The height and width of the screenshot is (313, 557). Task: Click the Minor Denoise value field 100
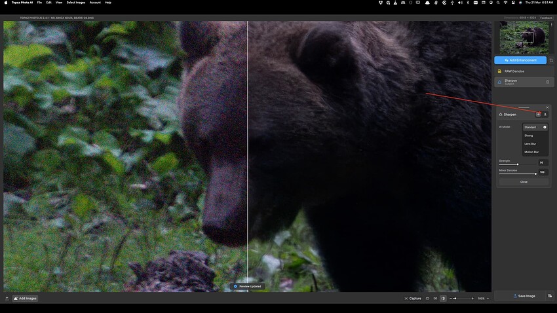(x=543, y=172)
